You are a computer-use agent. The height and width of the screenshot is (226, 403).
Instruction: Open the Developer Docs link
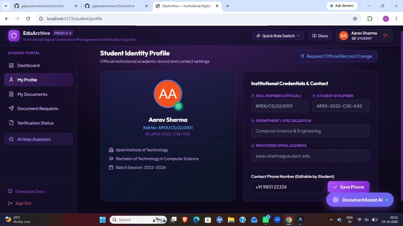coord(26,192)
